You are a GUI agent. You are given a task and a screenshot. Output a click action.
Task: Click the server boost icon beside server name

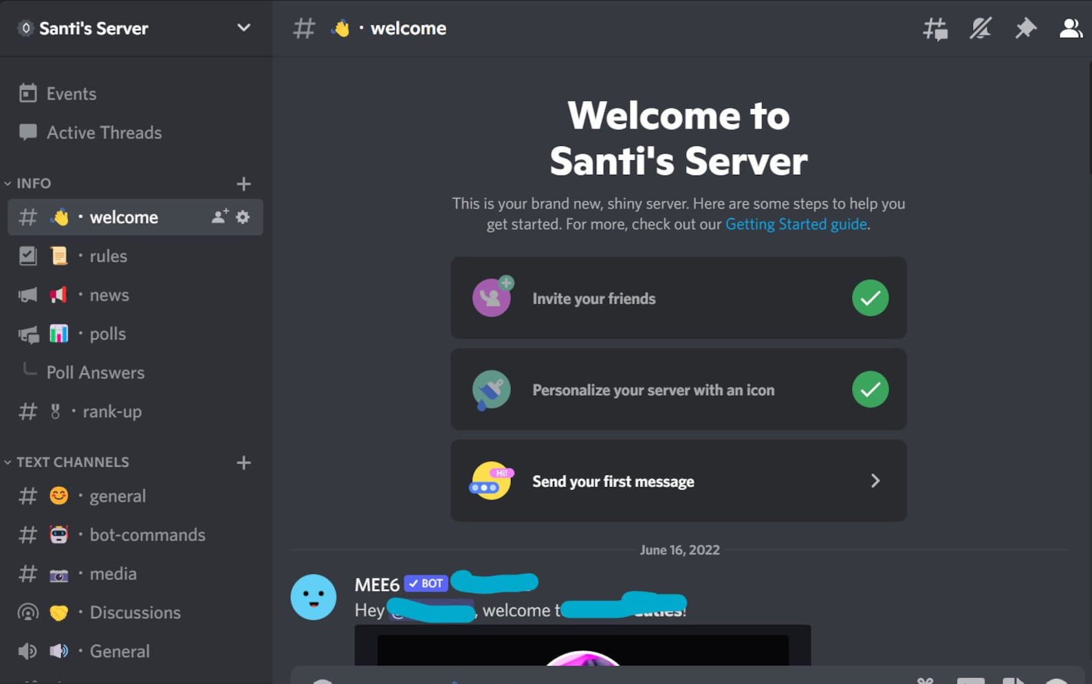(x=25, y=28)
